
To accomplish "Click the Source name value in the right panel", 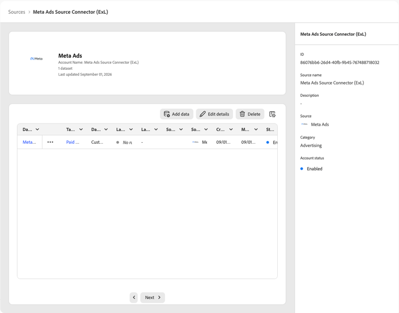I will [x=332, y=83].
